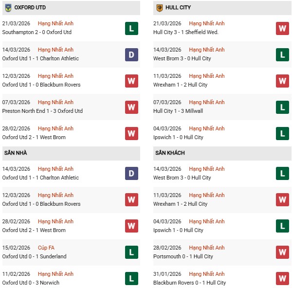Open the Oxford Utd 2-1 West Brom form match
This screenshot has height=288, width=292.
[x=34, y=137]
